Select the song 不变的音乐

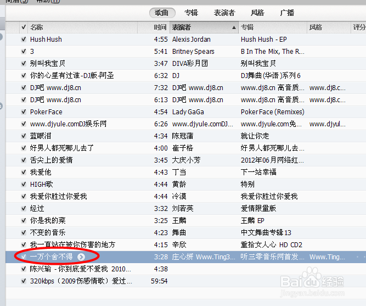tap(48, 232)
